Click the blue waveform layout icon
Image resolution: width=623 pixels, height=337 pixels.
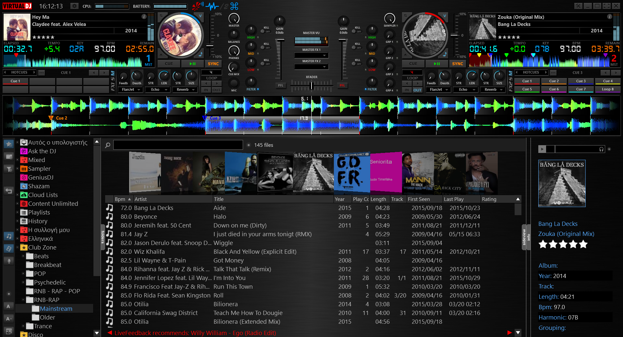(213, 6)
